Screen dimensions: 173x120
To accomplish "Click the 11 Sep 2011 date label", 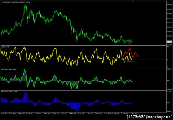I will tap(29, 114).
